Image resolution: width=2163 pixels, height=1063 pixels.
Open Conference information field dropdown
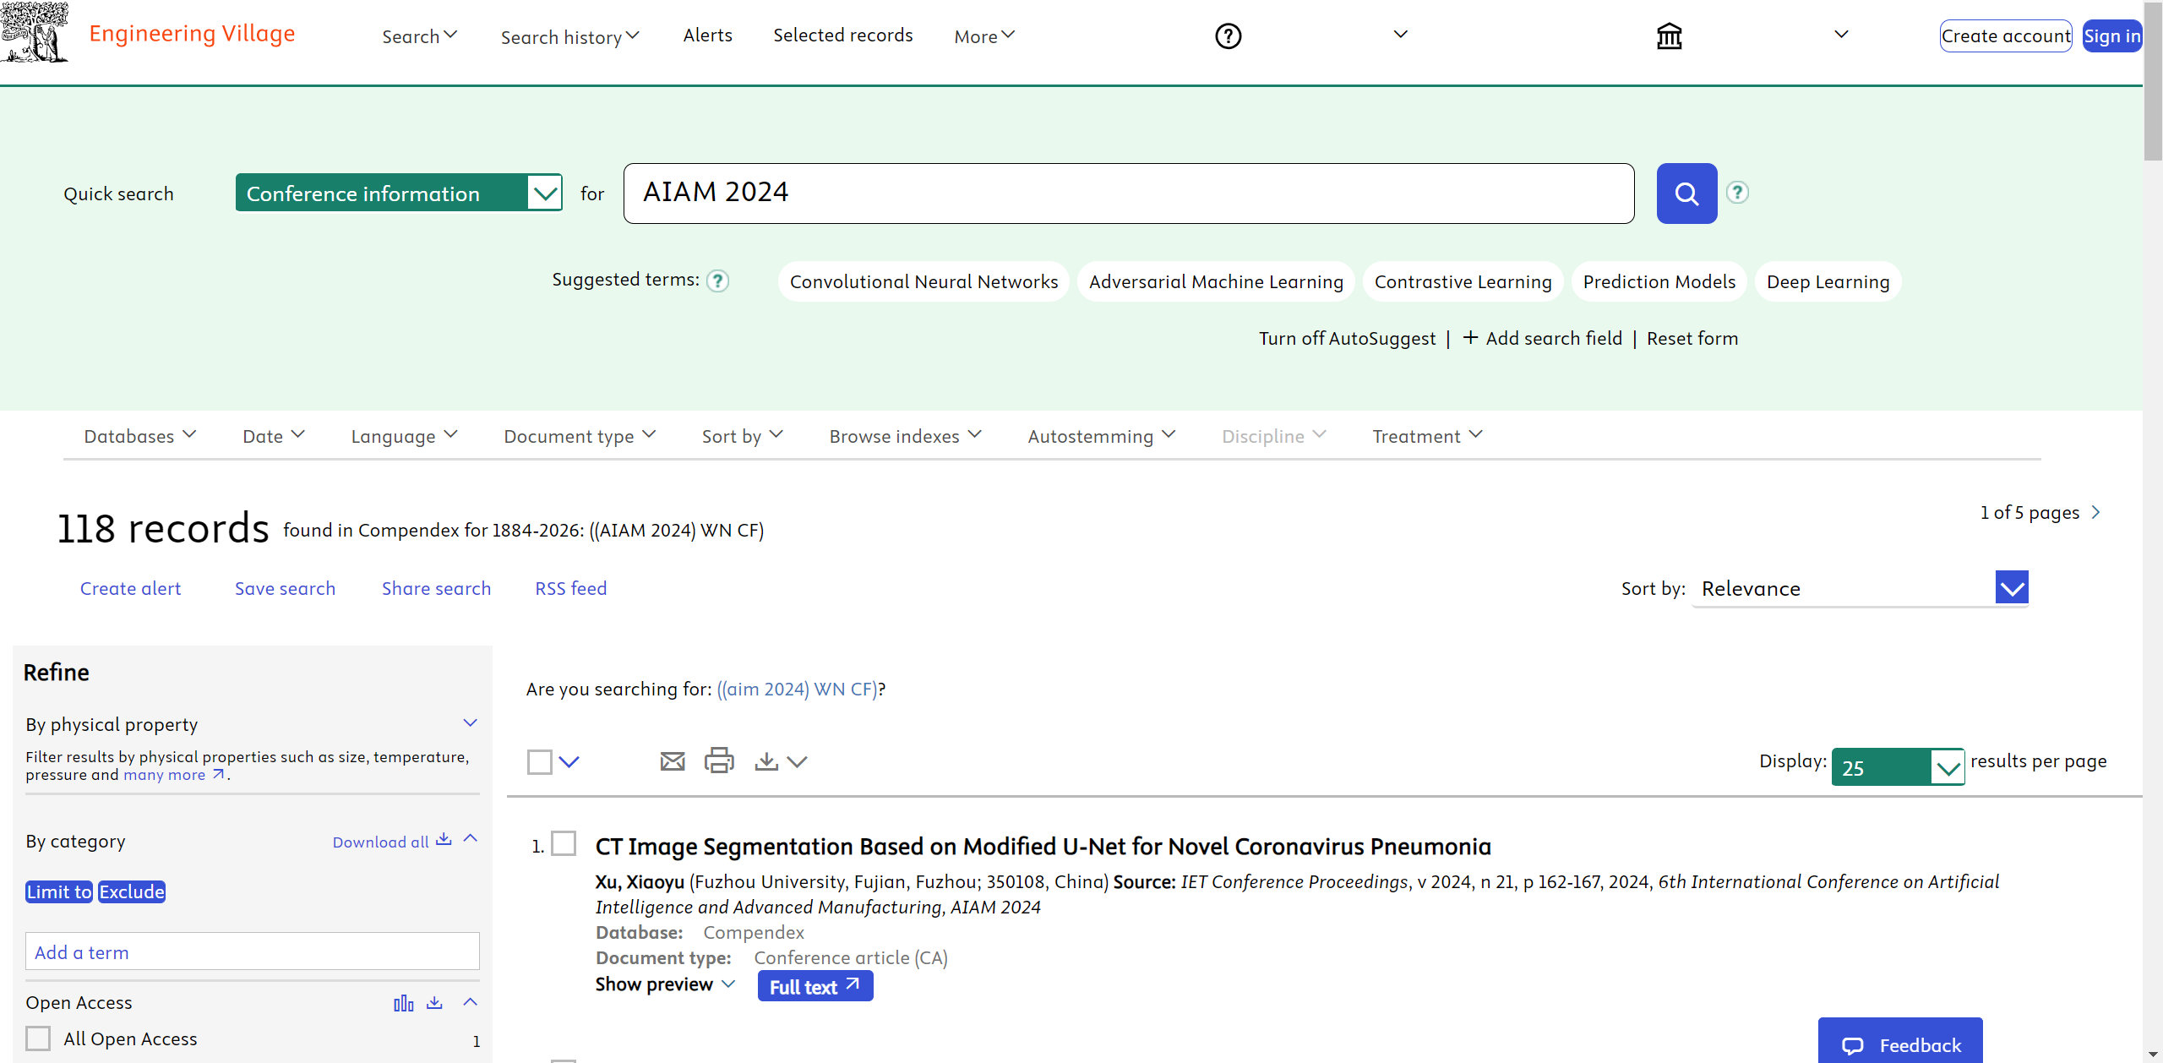[x=399, y=194]
